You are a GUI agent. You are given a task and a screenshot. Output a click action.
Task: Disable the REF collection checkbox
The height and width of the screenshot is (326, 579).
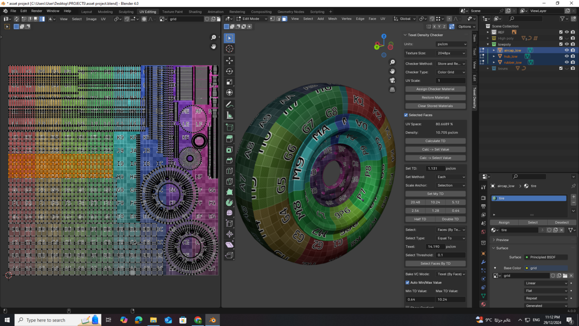point(561,32)
